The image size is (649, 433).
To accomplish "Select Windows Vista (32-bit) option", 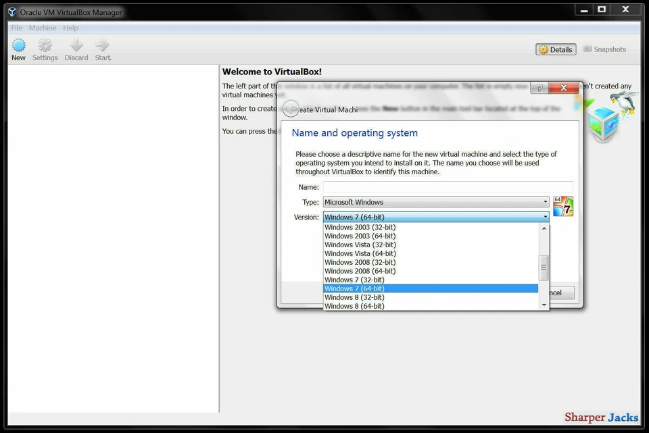I will click(360, 245).
